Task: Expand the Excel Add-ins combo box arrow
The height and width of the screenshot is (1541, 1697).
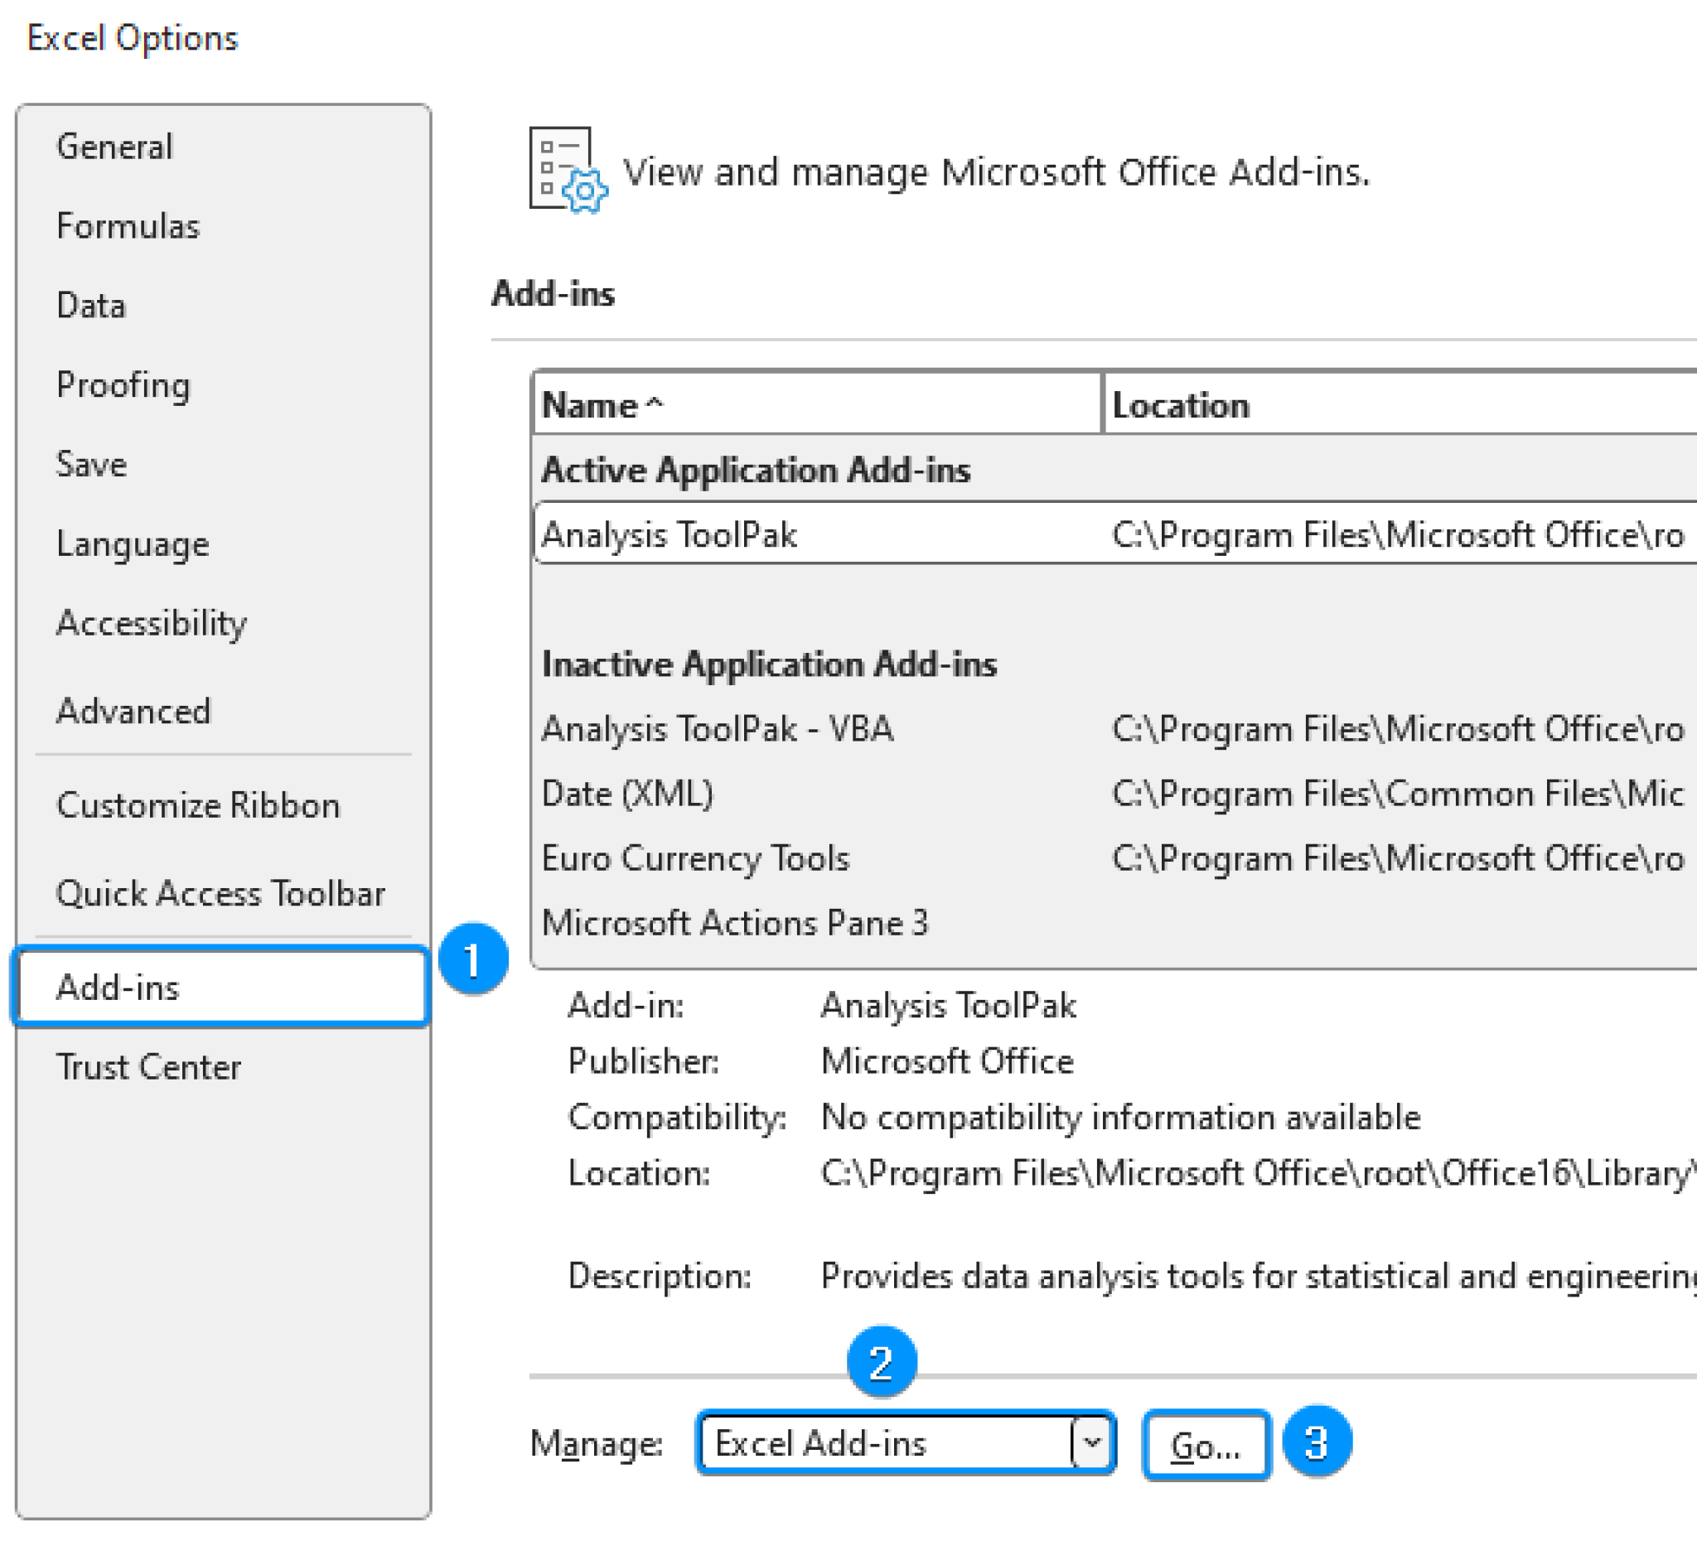Action: (x=1090, y=1444)
